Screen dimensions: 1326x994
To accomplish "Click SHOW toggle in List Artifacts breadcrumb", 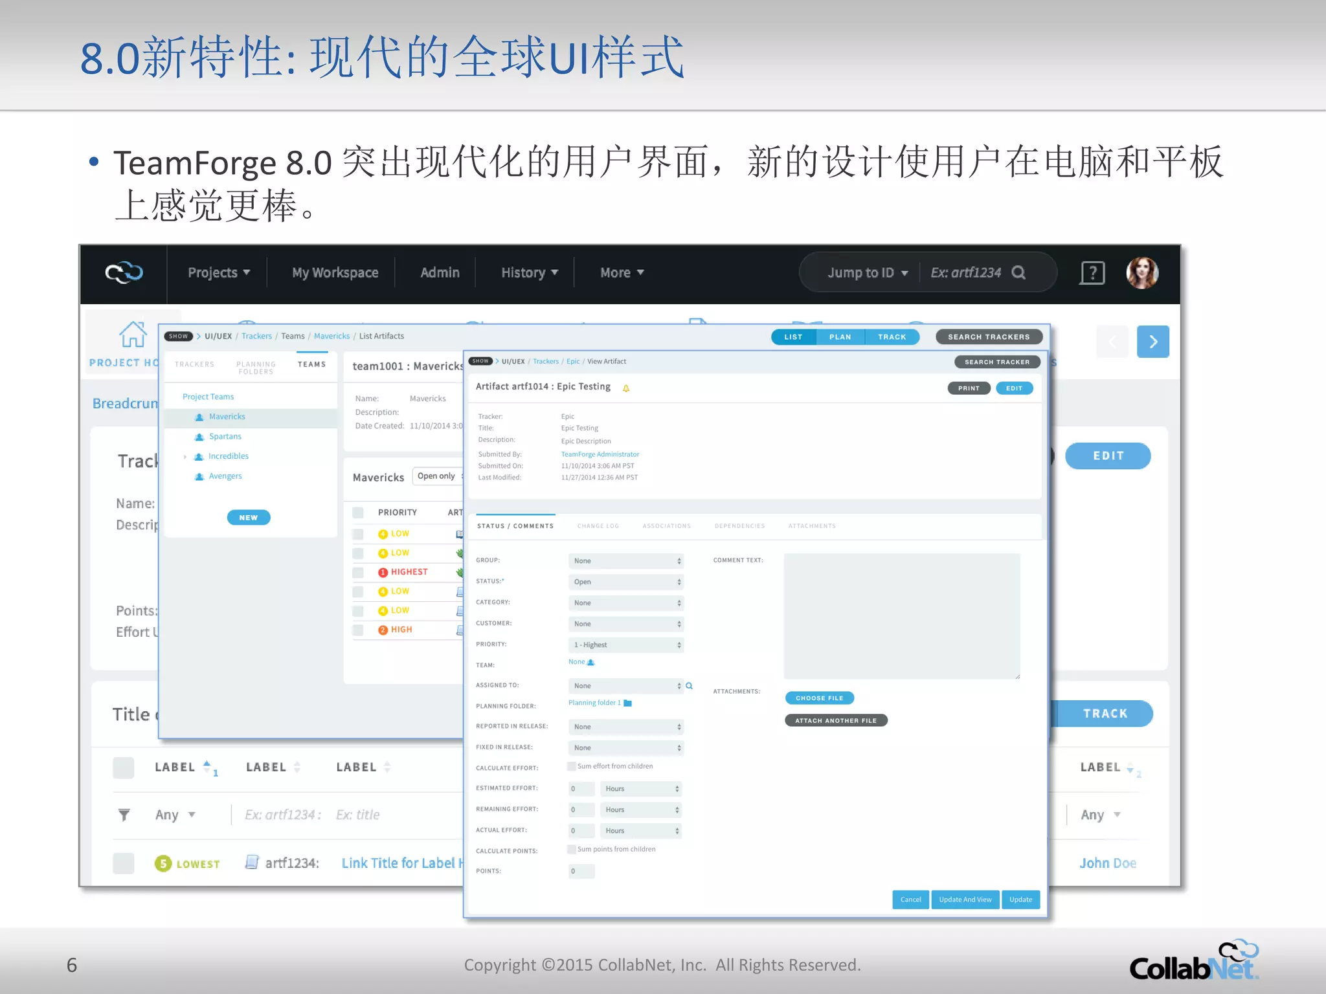I will pyautogui.click(x=179, y=337).
